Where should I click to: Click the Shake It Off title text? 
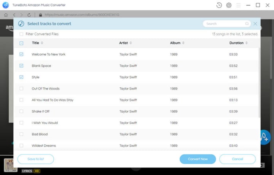tap(41, 111)
